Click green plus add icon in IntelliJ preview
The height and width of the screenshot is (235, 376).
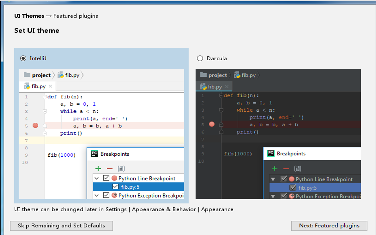98,169
